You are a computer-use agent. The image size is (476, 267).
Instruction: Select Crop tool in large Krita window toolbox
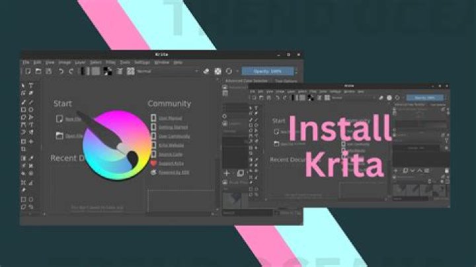coord(23,149)
